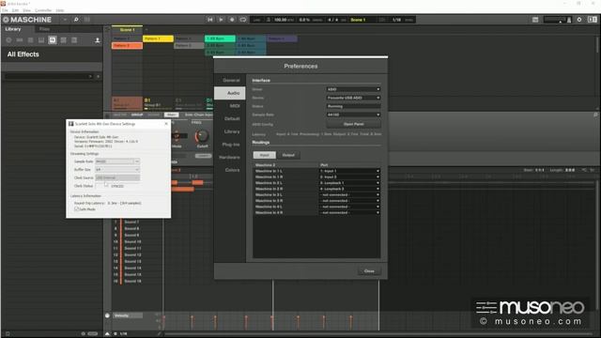Select the bright green pattern block
Screen dimensions: 601x338
pyautogui.click(x=220, y=38)
